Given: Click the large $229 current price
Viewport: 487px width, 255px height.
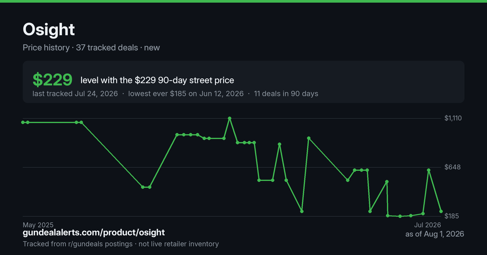Looking at the screenshot, I should point(52,80).
